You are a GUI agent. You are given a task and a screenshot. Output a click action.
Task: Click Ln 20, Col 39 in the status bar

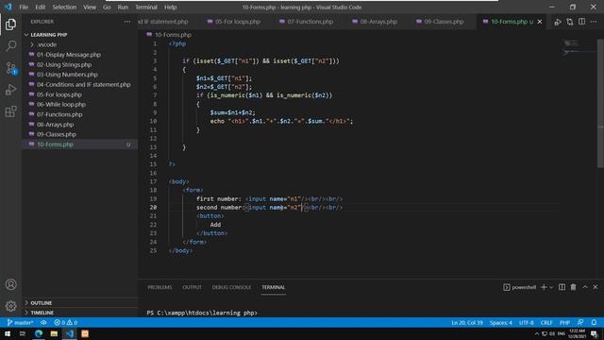[x=467, y=323]
